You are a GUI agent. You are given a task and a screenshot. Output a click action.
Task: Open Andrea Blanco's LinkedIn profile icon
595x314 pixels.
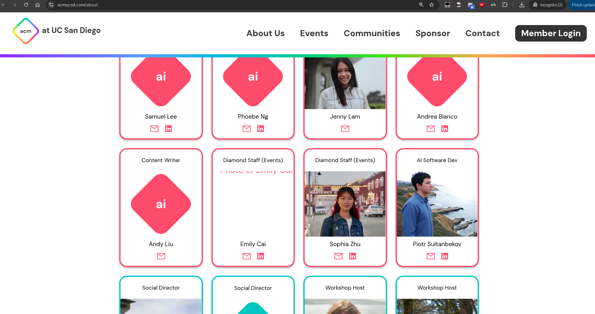(445, 128)
